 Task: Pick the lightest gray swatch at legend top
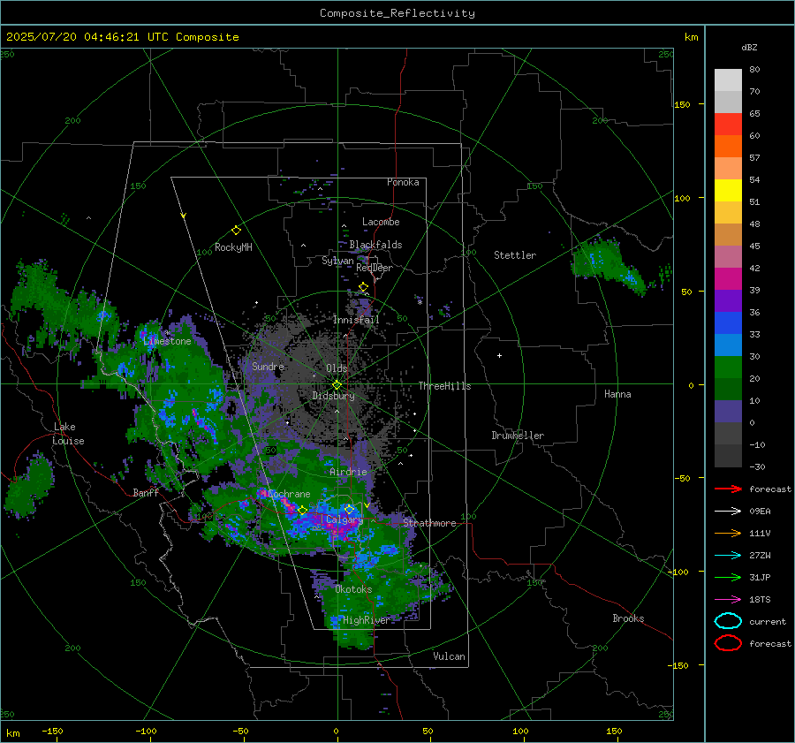728,80
